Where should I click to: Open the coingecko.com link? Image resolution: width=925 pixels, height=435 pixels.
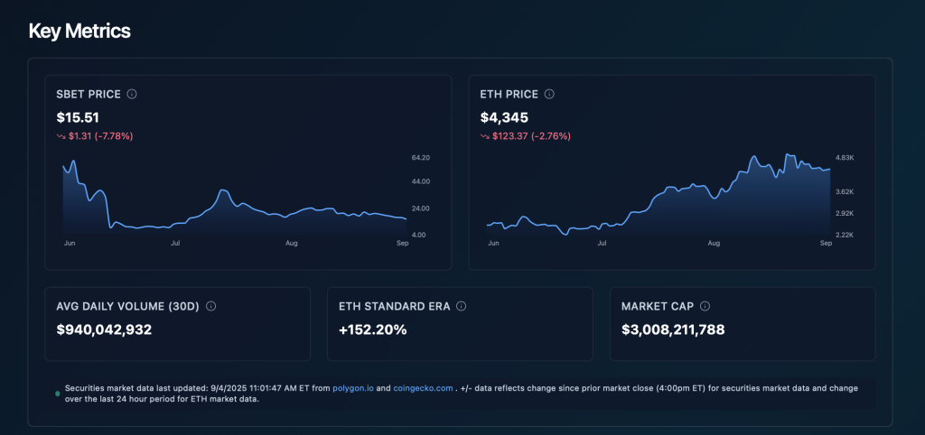pos(423,388)
